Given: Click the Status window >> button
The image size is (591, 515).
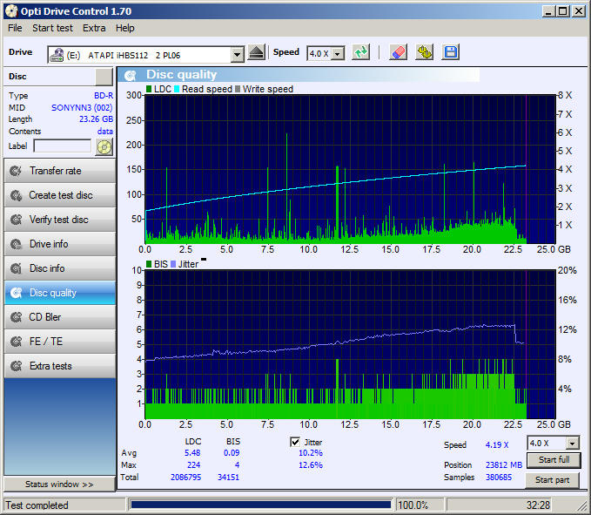Looking at the screenshot, I should point(59,484).
